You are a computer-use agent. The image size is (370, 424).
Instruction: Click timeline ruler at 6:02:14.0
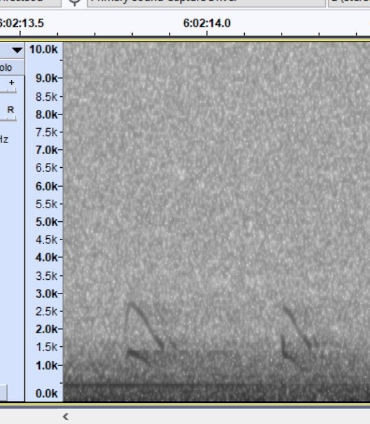(x=207, y=23)
